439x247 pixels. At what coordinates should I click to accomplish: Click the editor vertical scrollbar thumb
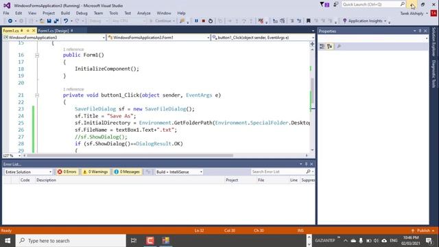(x=312, y=91)
